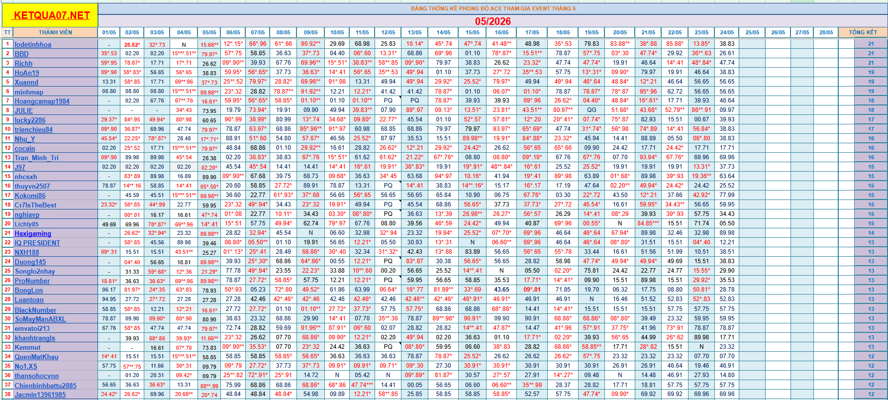Click the Cr7IsTheBest name cell

[55, 205]
